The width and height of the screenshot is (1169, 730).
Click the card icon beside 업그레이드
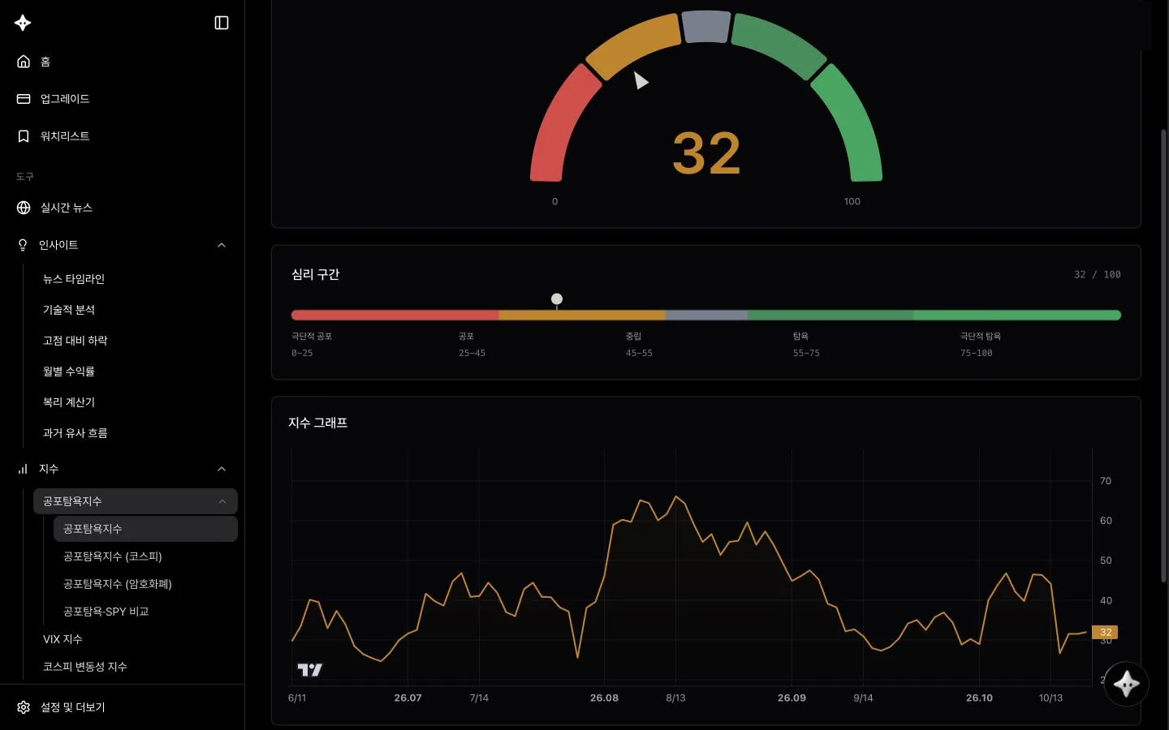tap(24, 99)
